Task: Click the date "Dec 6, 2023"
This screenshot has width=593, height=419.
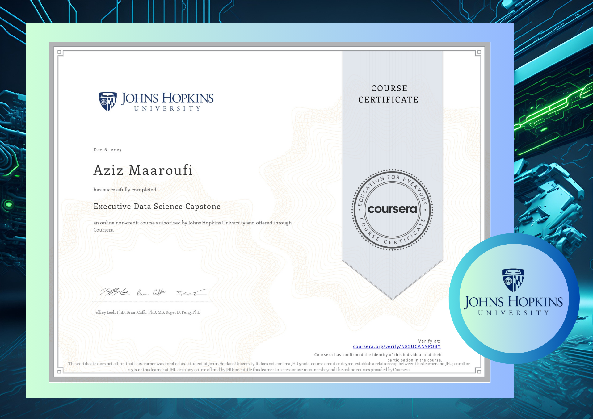Action: 107,150
